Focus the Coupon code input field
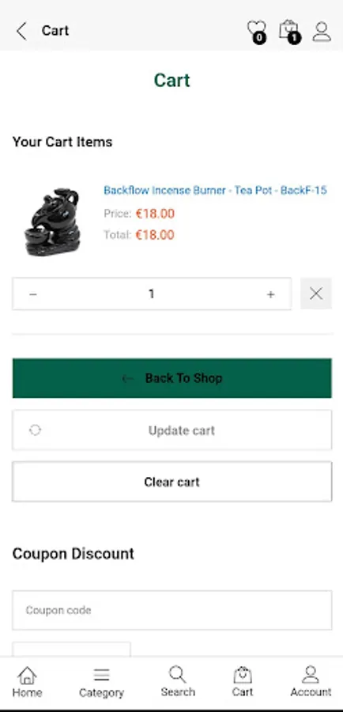 [172, 610]
